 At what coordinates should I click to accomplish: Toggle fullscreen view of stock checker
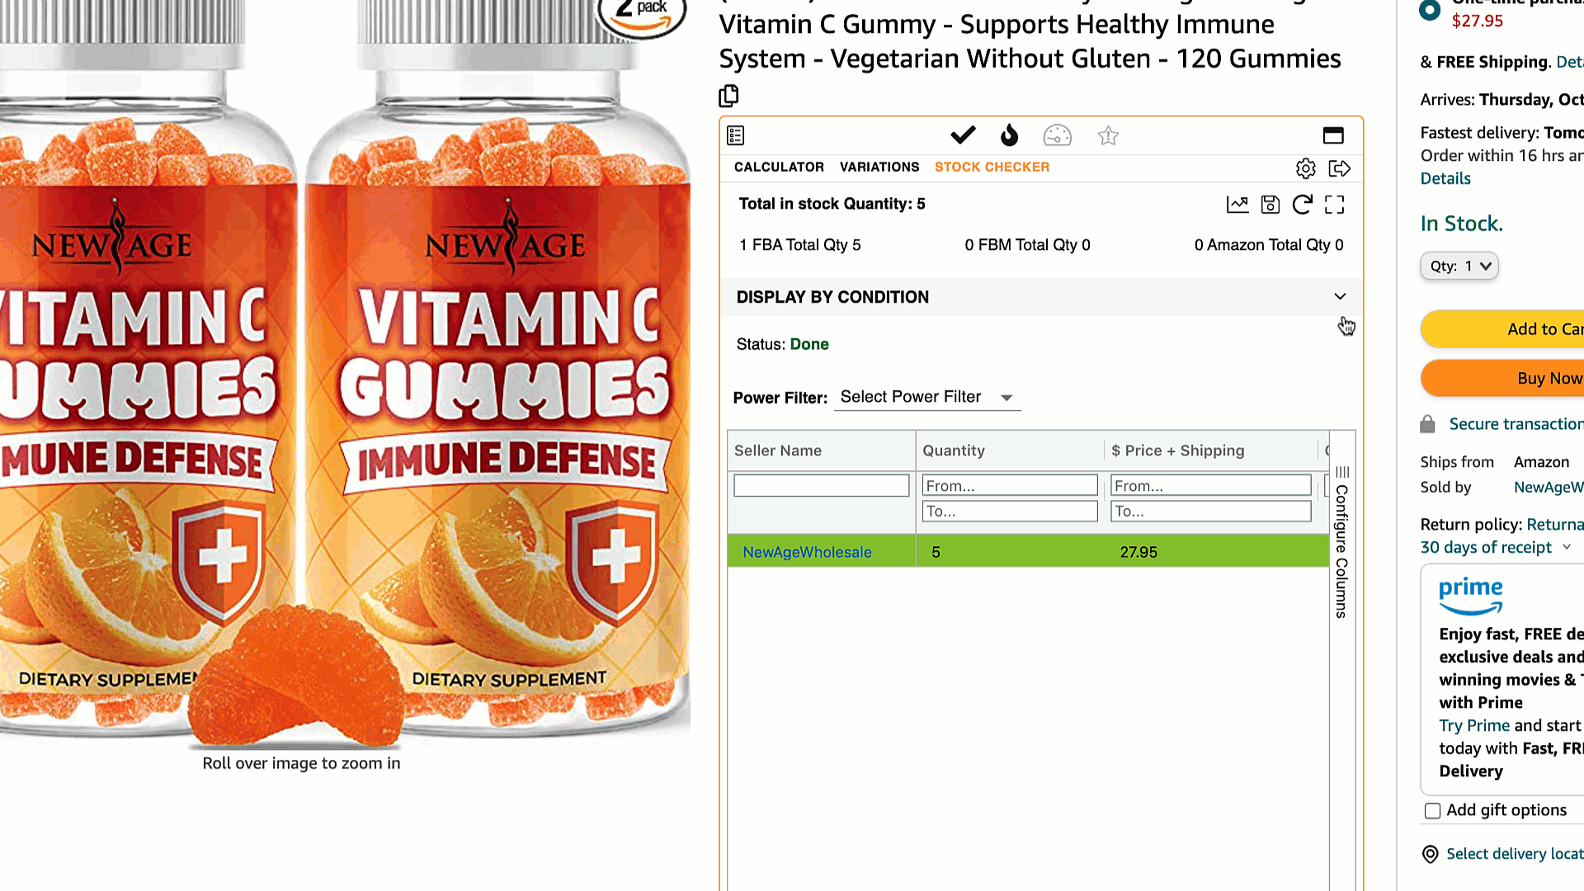click(1335, 205)
